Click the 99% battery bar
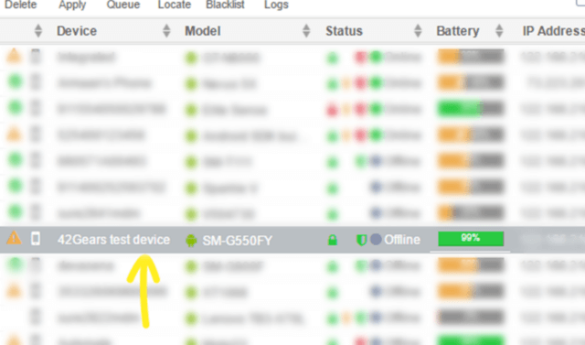This screenshot has height=345, width=585. click(x=471, y=239)
